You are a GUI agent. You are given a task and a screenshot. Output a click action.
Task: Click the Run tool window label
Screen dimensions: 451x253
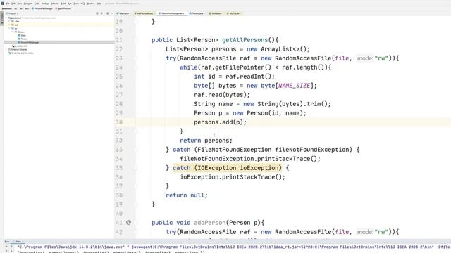[x=7, y=242]
